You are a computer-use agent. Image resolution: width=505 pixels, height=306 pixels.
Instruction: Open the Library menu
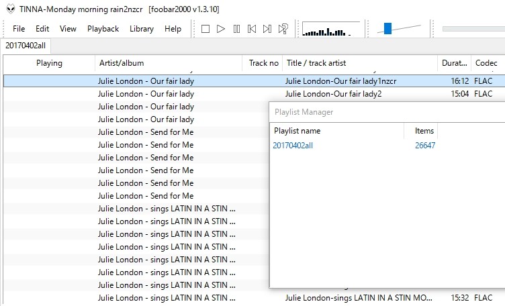pos(142,29)
